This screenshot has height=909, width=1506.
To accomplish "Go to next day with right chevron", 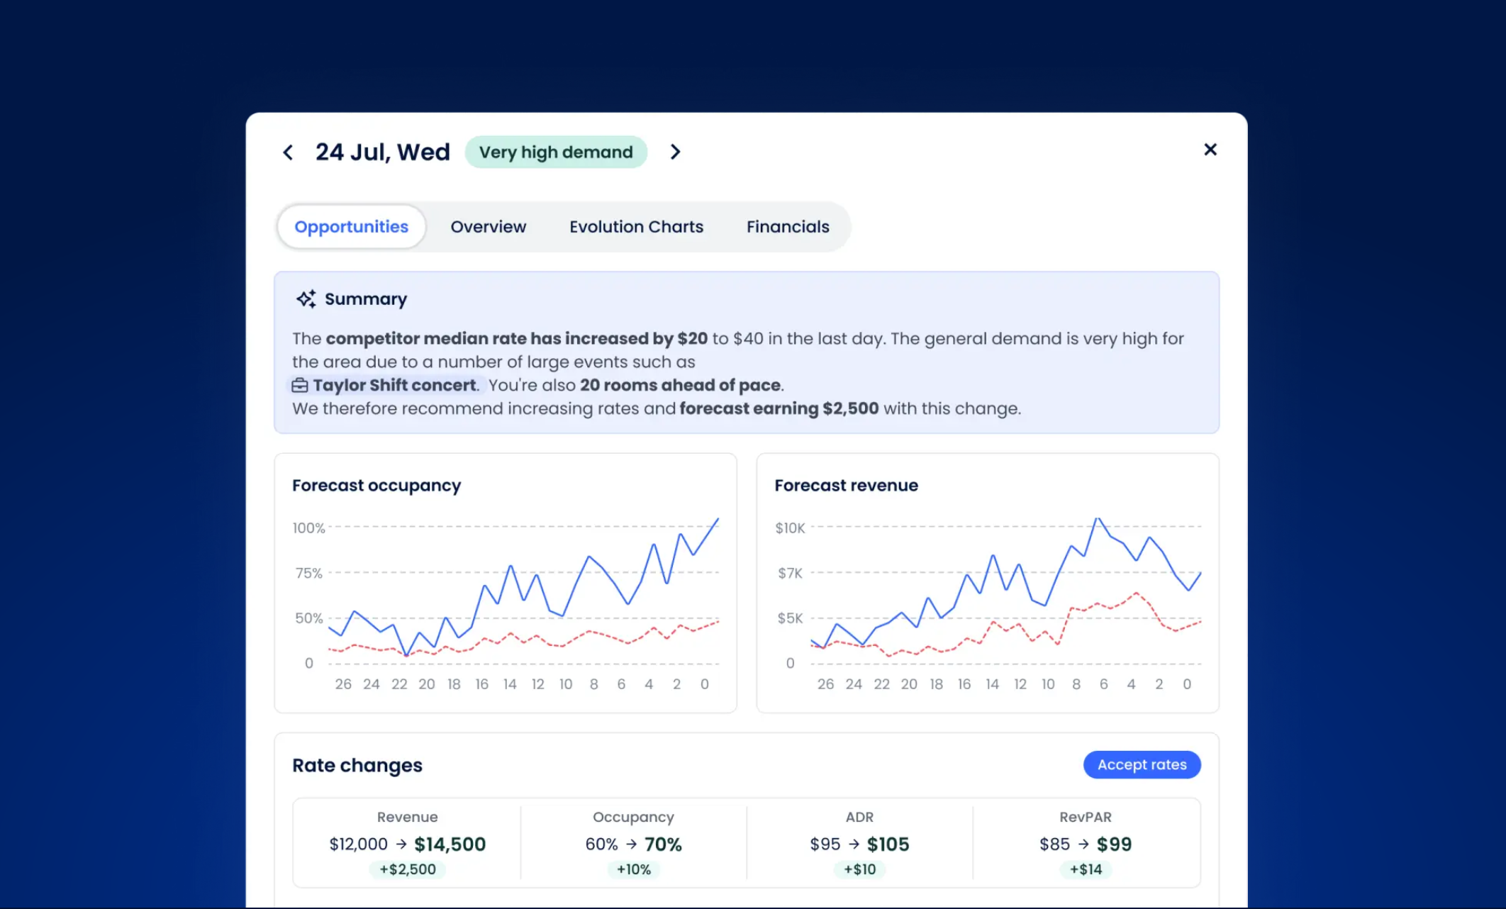I will click(x=675, y=152).
